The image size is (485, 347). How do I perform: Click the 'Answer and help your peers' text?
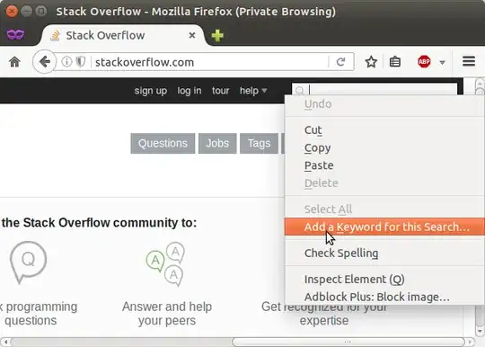pos(167,314)
